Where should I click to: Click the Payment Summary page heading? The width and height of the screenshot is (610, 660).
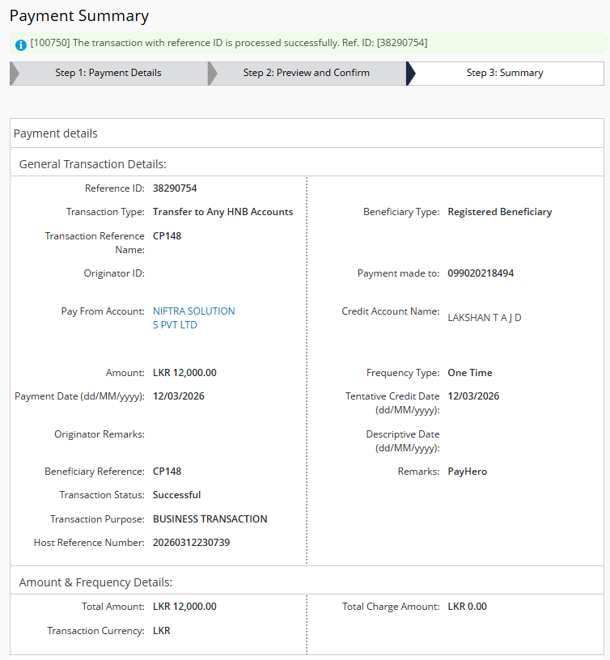(79, 16)
